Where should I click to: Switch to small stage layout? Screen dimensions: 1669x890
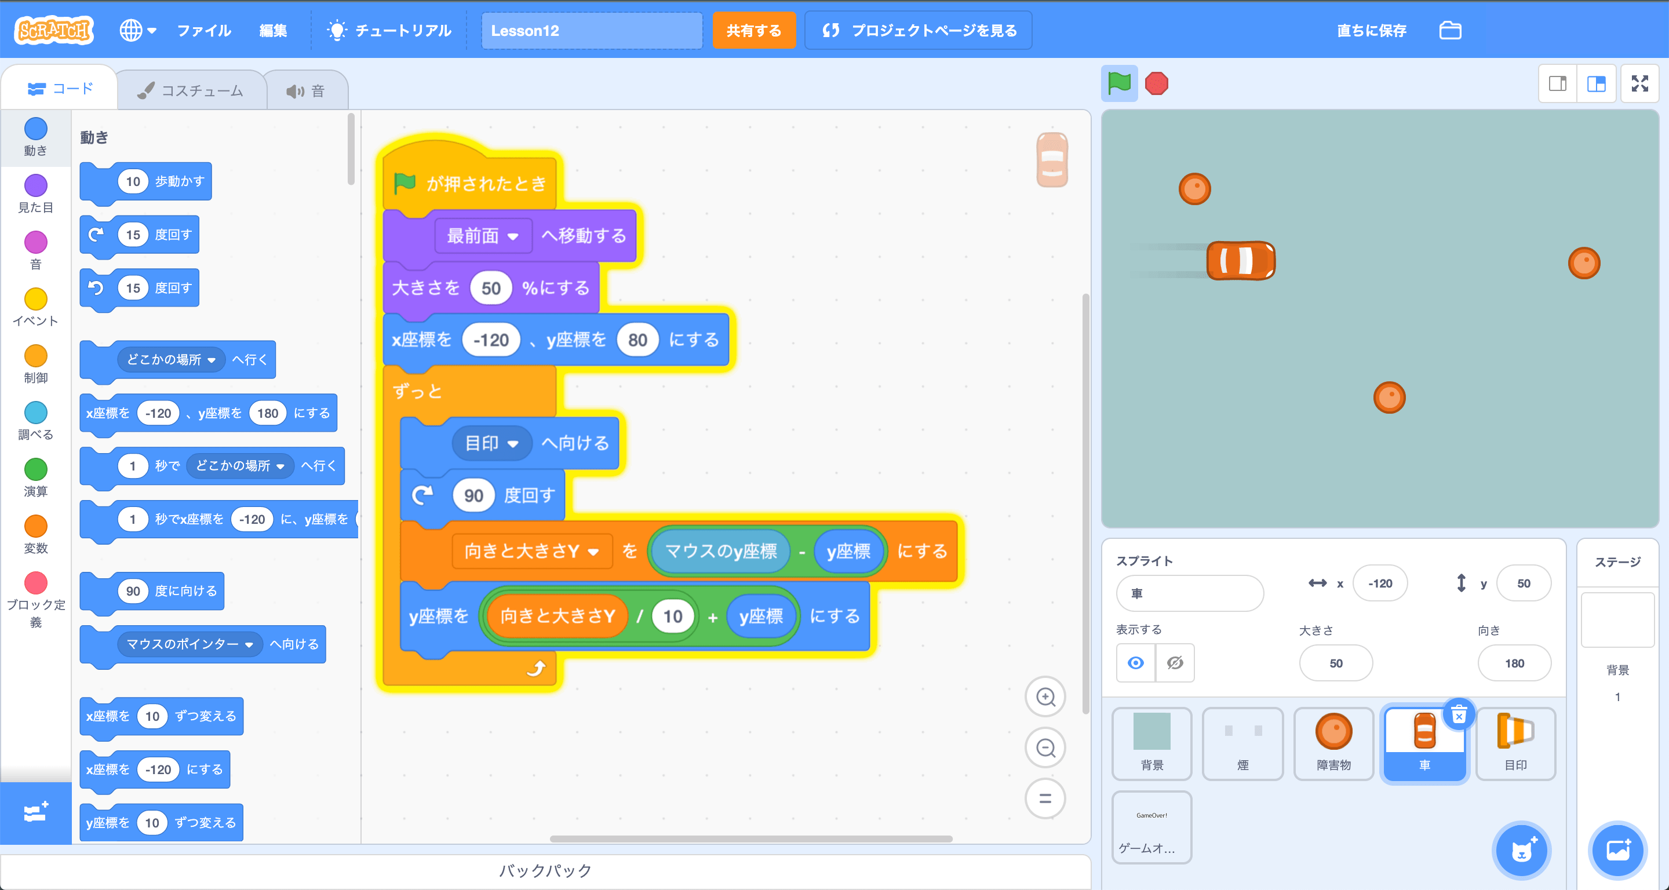click(1558, 83)
